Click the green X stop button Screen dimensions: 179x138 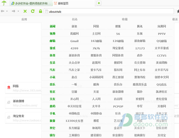(x=25, y=11)
